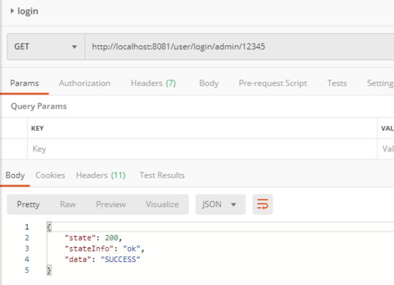The image size is (394, 285).
Task: Click the "state": 200 line
Action: (x=93, y=238)
